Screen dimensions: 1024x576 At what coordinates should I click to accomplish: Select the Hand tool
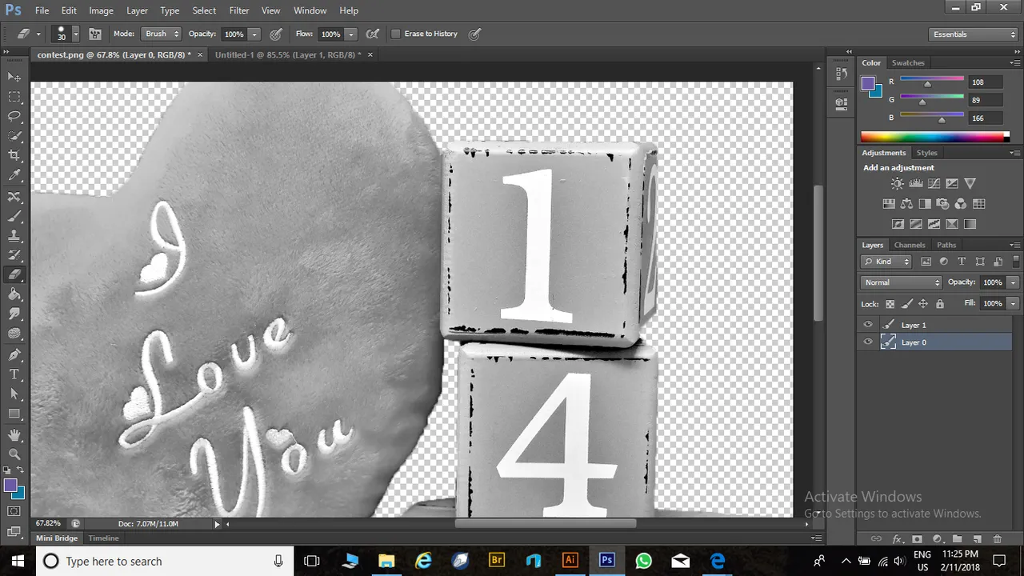tap(14, 434)
